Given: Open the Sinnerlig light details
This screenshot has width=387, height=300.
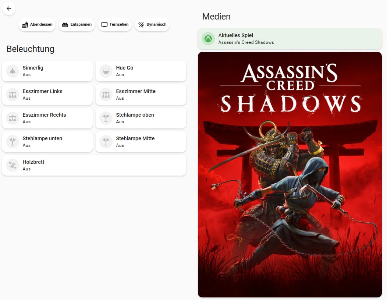Looking at the screenshot, I should click(x=55, y=71).
